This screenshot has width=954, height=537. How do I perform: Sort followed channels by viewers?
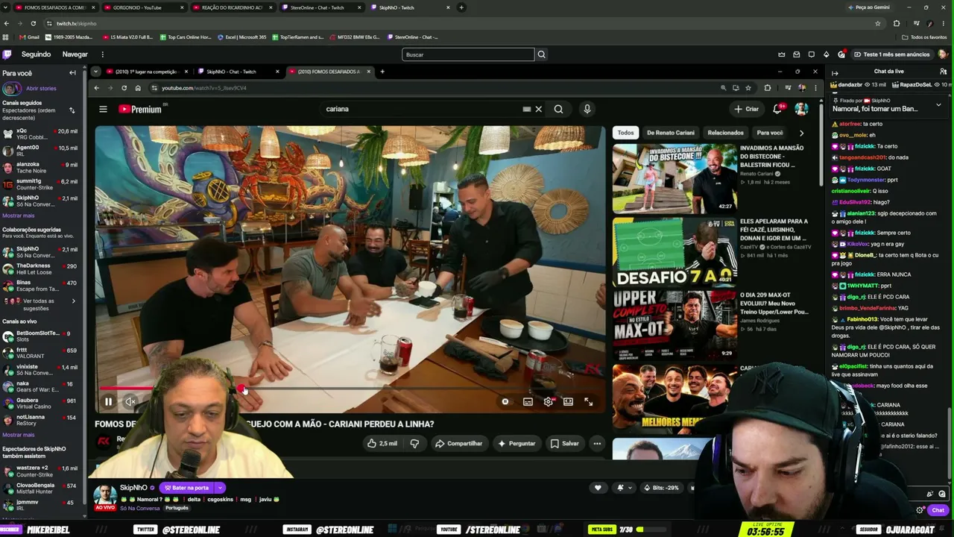coord(72,110)
